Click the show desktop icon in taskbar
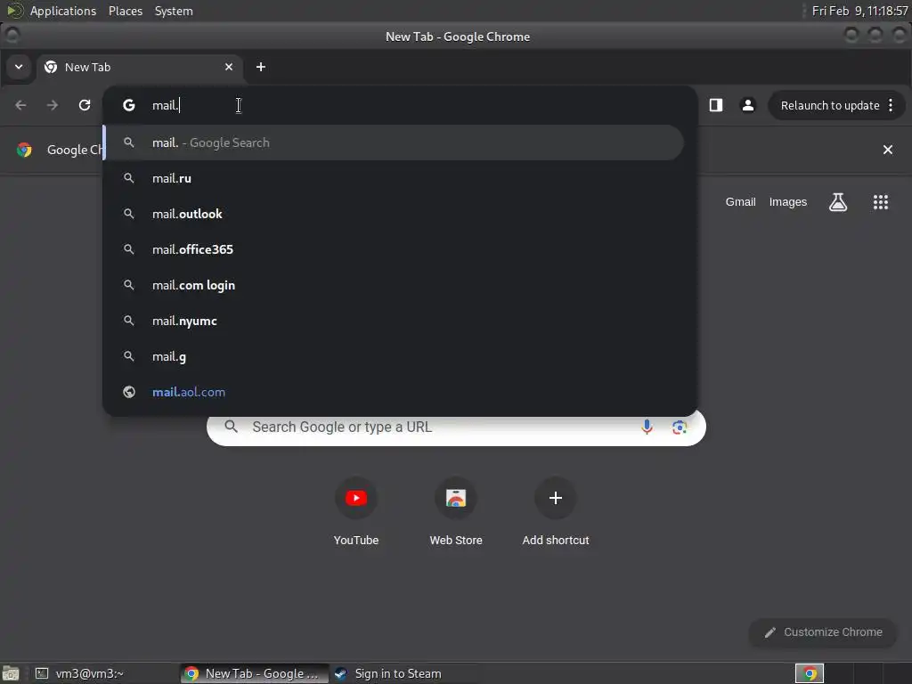This screenshot has width=912, height=684. [11, 673]
